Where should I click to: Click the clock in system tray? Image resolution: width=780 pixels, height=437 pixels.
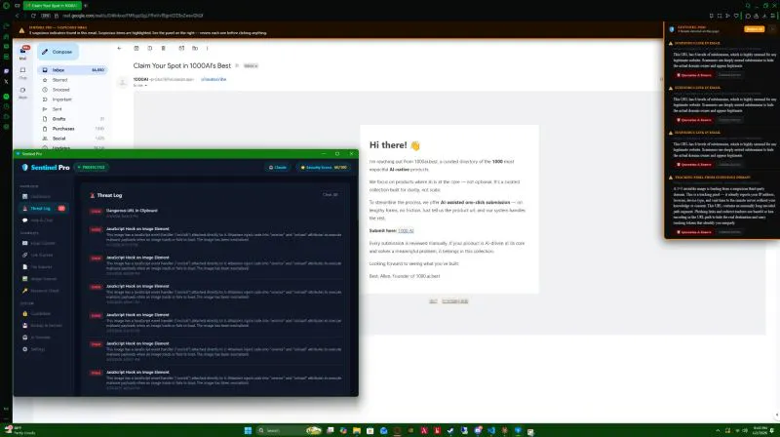[760, 430]
